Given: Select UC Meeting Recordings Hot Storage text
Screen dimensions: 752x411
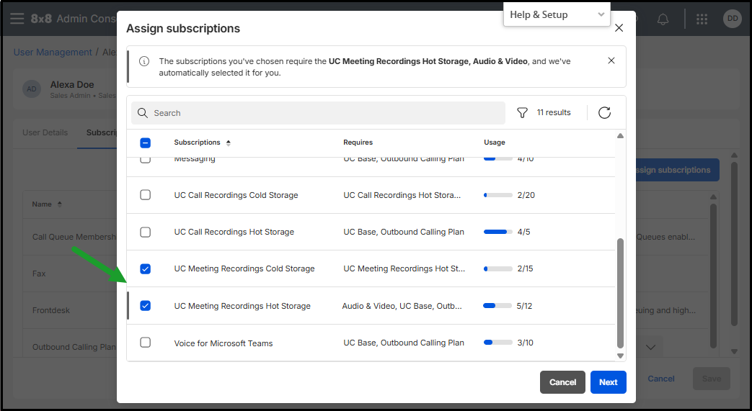Looking at the screenshot, I should (x=242, y=306).
